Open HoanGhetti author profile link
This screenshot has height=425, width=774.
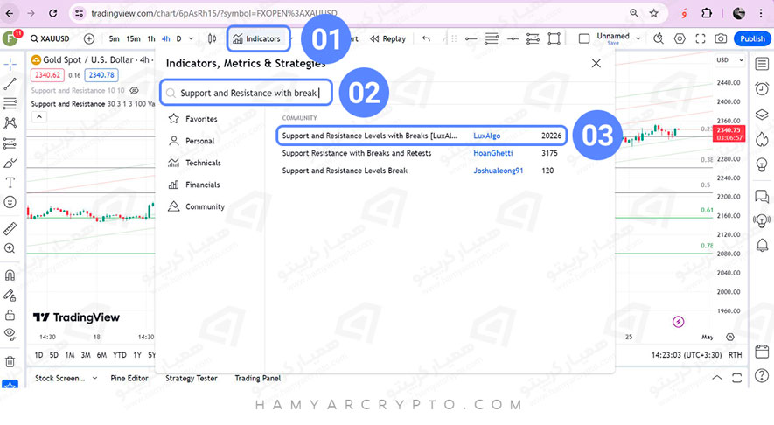[x=492, y=153]
